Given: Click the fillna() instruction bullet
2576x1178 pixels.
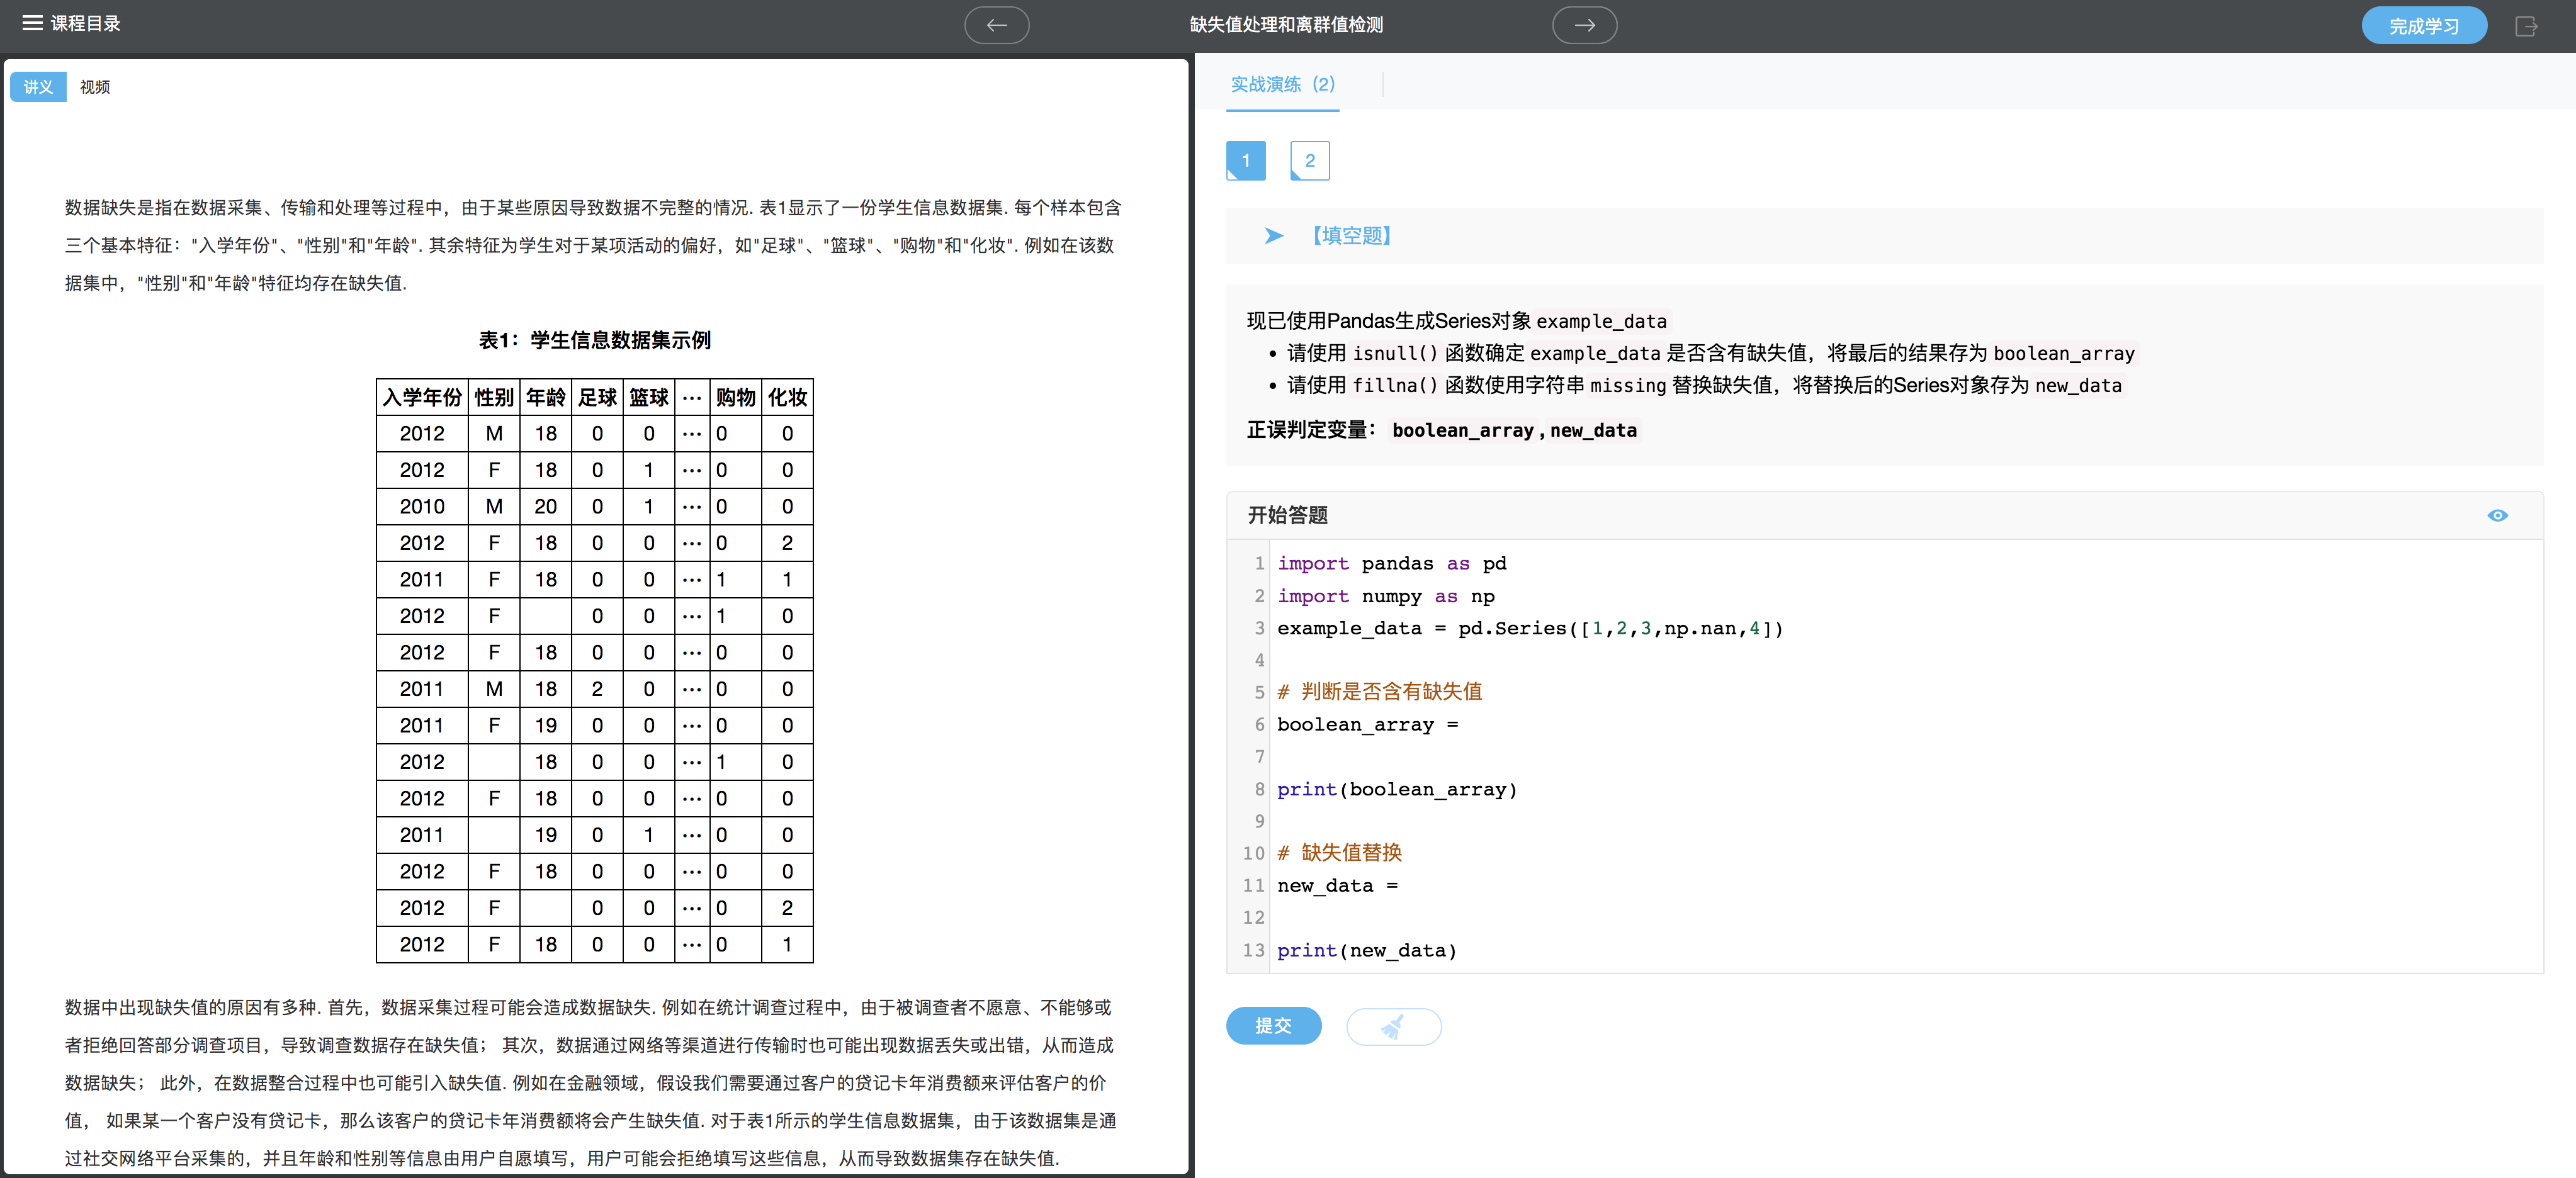Looking at the screenshot, I should point(1704,386).
